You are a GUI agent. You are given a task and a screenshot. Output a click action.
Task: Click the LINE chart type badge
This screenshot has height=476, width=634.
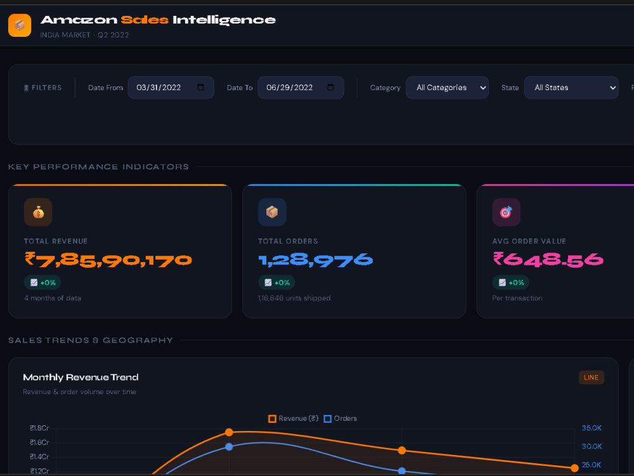[591, 378]
